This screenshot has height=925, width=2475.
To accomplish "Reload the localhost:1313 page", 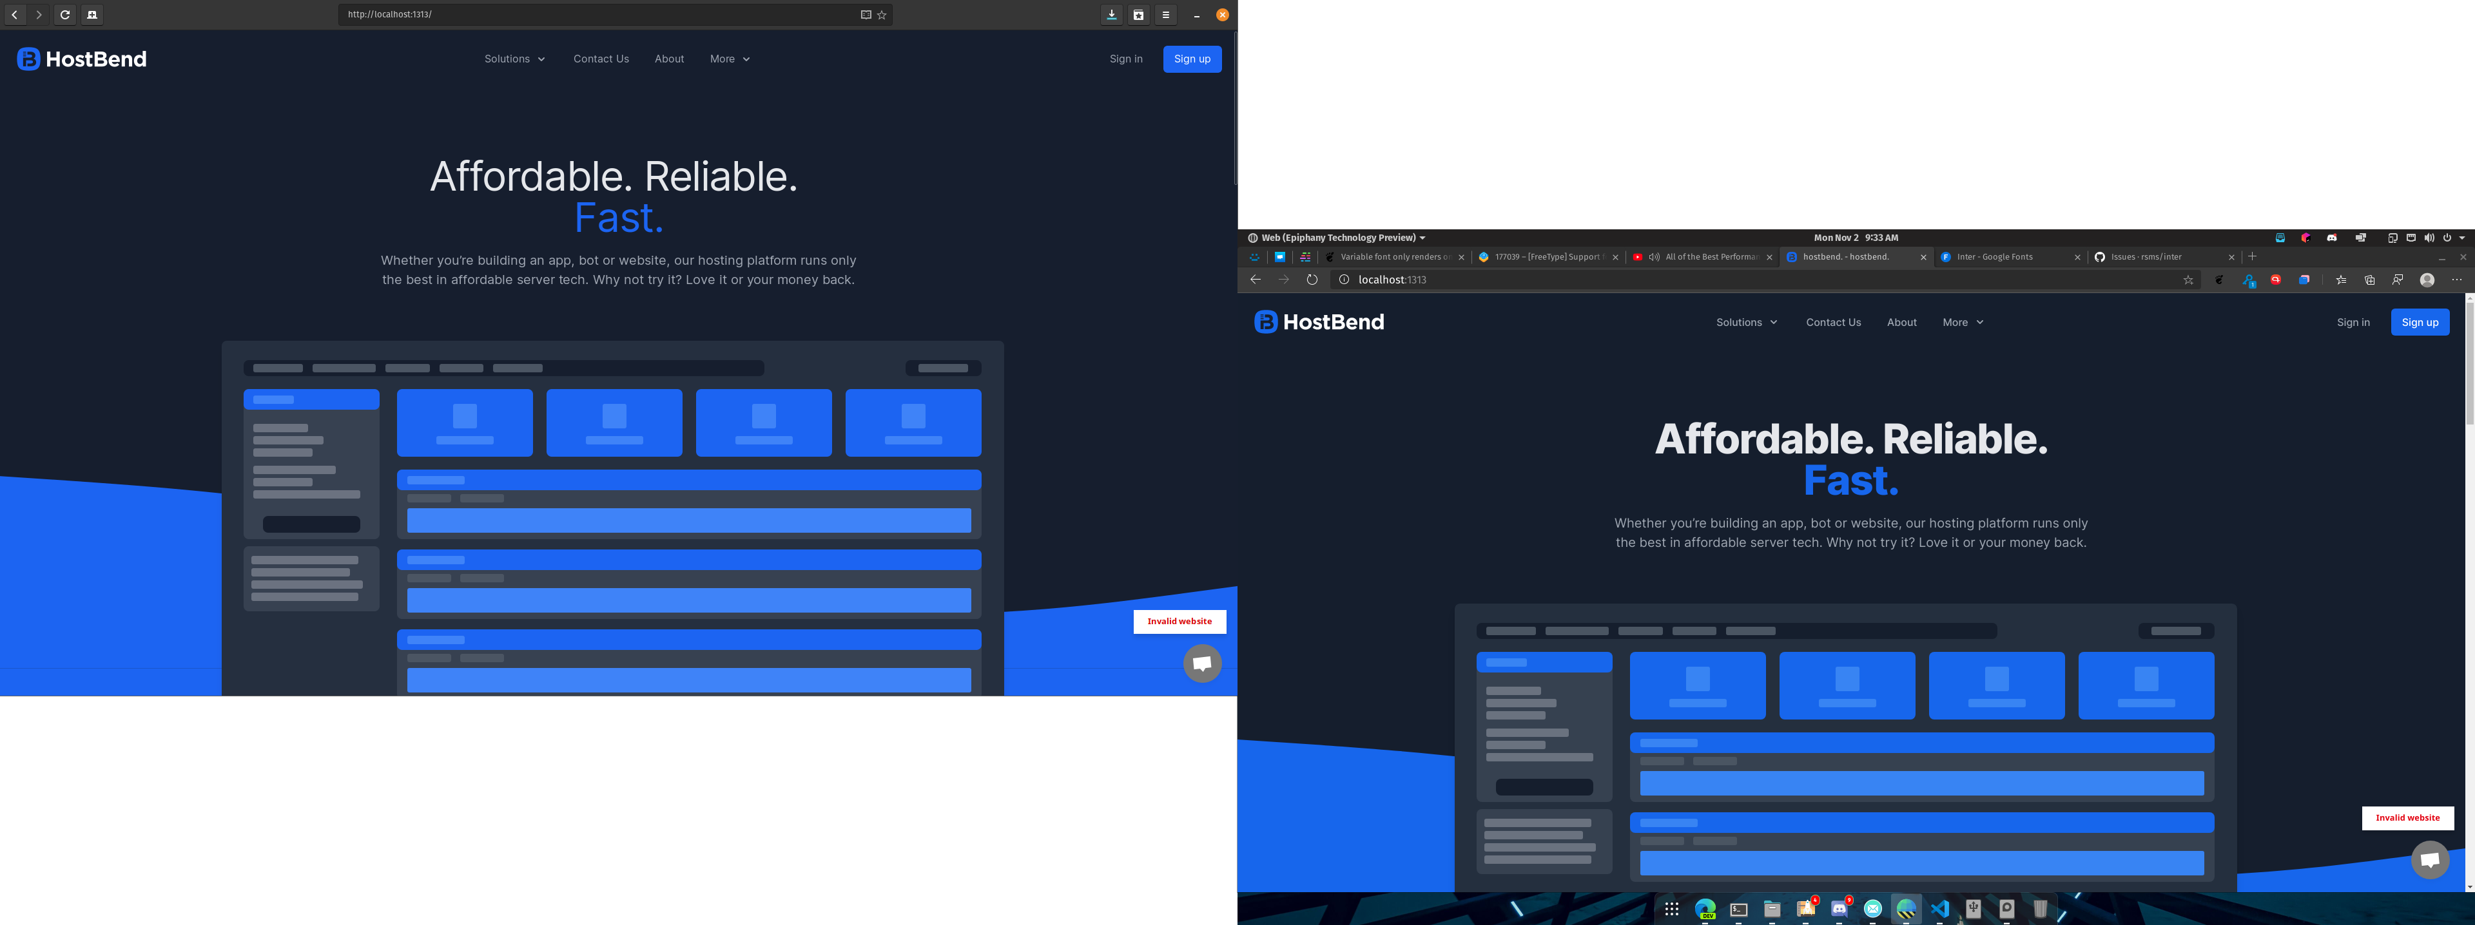I will tap(1312, 280).
